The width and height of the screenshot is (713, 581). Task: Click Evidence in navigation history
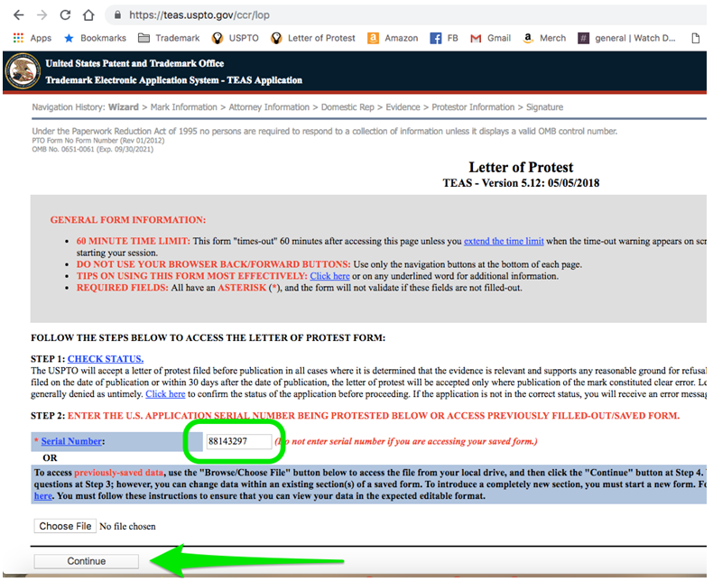403,107
